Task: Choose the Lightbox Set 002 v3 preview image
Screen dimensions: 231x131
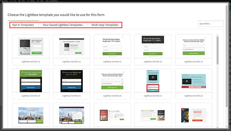Action: tap(194, 47)
